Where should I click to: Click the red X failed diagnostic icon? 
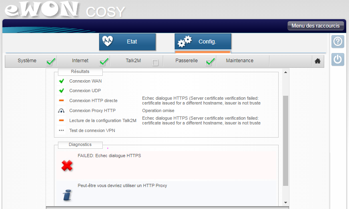click(x=67, y=166)
